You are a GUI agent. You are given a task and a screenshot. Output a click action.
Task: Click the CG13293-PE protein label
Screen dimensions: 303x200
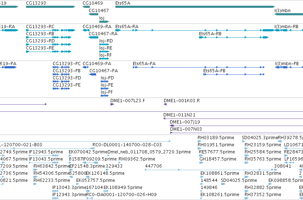[x=67, y=85]
